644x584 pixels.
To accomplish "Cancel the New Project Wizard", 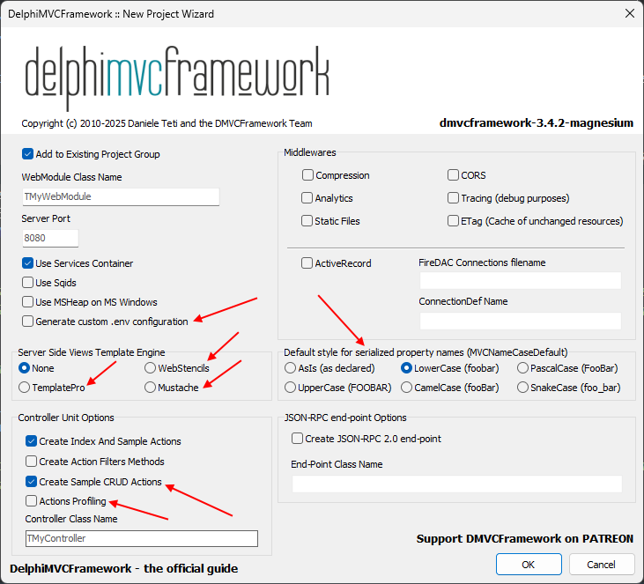I will (602, 565).
